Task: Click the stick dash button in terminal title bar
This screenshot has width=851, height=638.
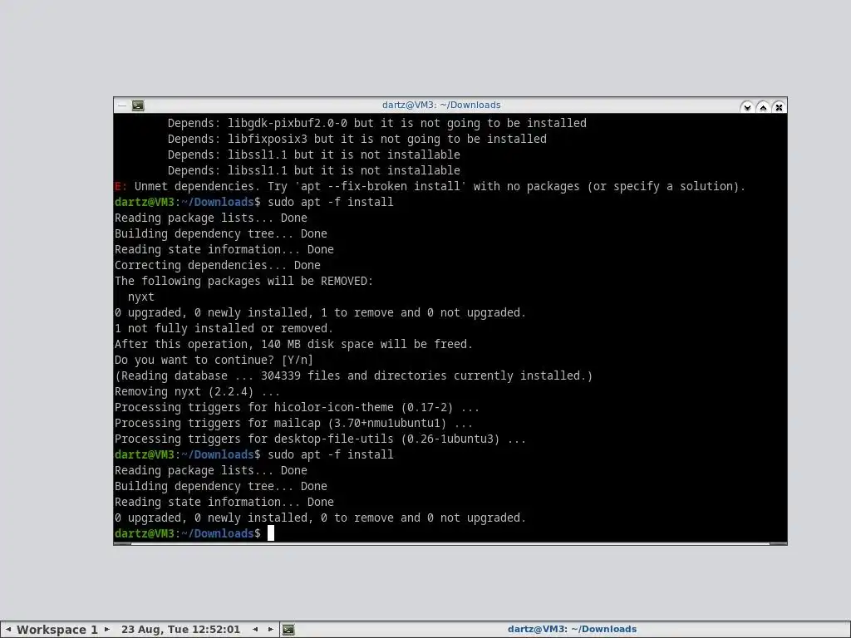Action: point(122,106)
